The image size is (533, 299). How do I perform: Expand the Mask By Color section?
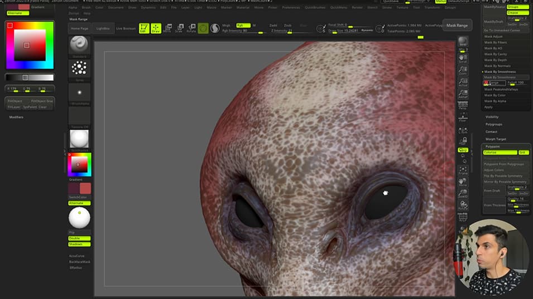coord(494,95)
